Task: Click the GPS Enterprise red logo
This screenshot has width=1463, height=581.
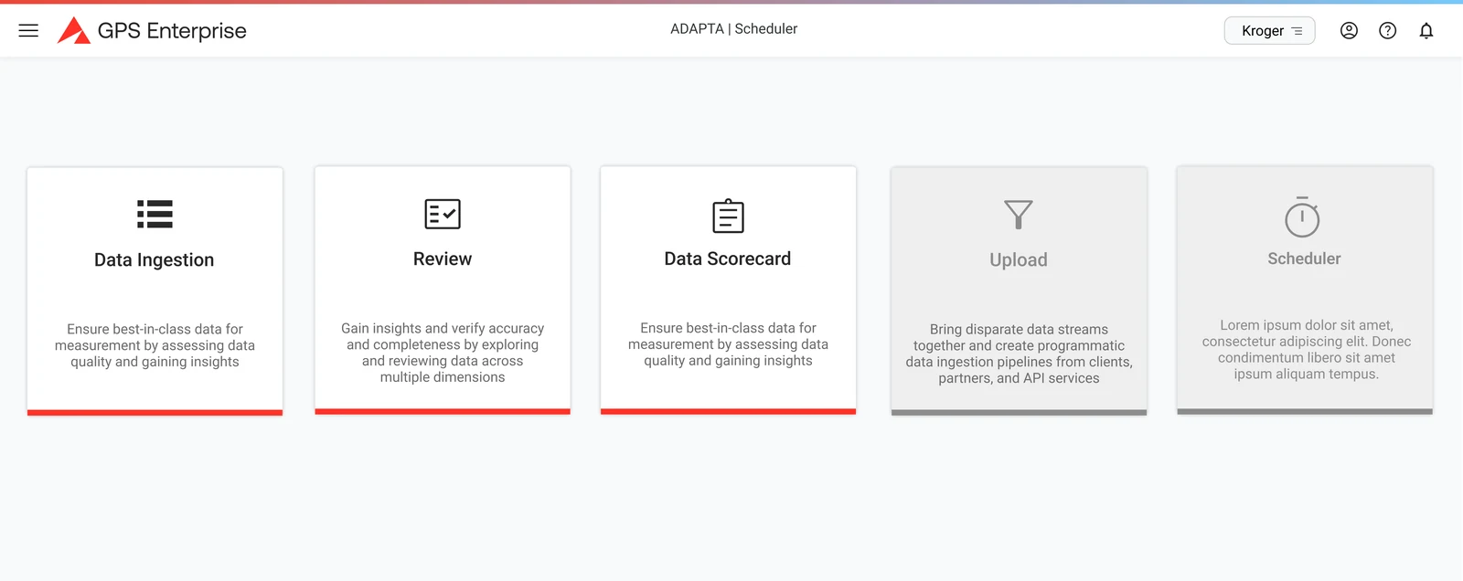Action: click(x=73, y=30)
